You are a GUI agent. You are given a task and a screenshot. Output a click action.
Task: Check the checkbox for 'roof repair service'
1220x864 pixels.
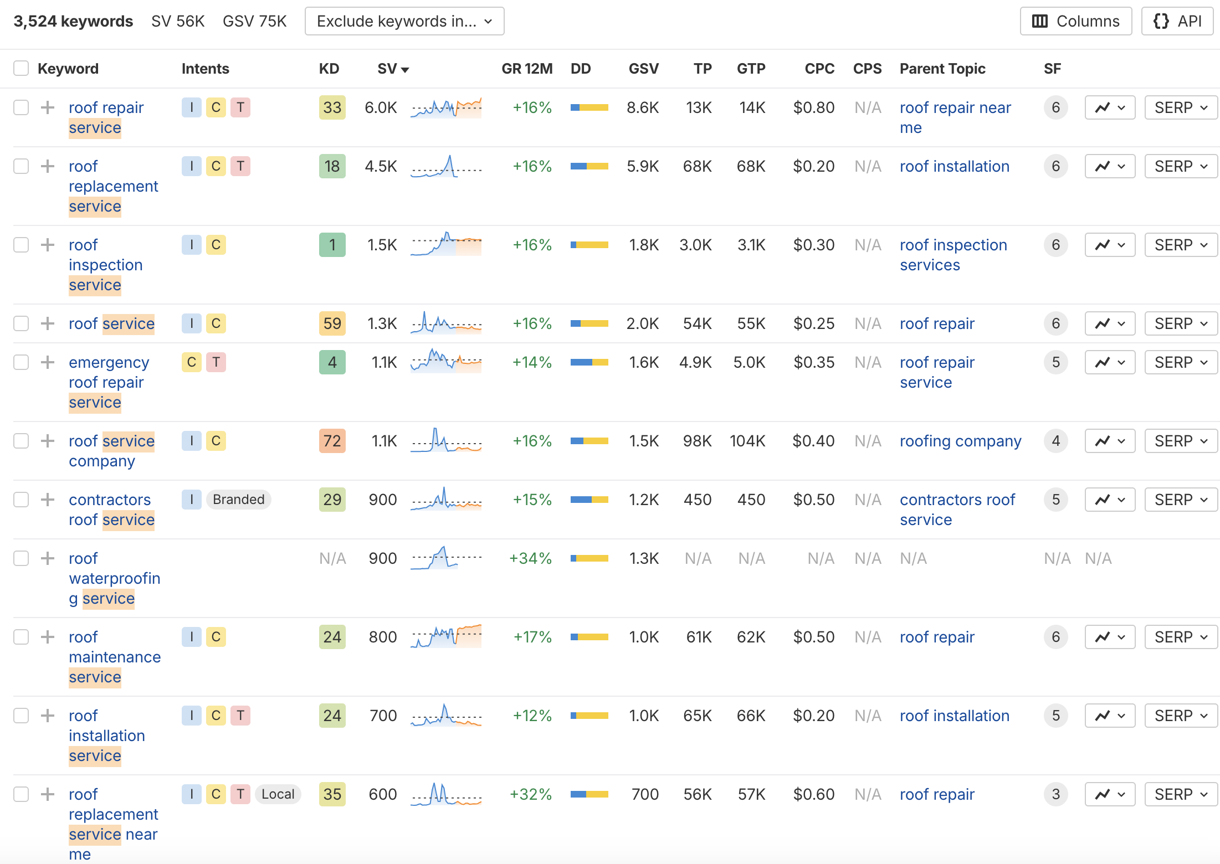click(20, 107)
